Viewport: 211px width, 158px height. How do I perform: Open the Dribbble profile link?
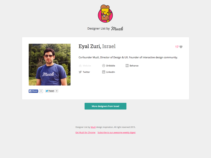coord(111,66)
